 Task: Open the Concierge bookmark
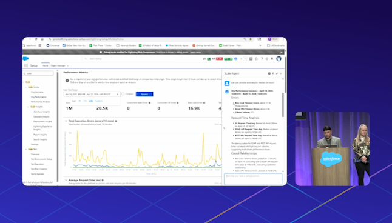53,45
